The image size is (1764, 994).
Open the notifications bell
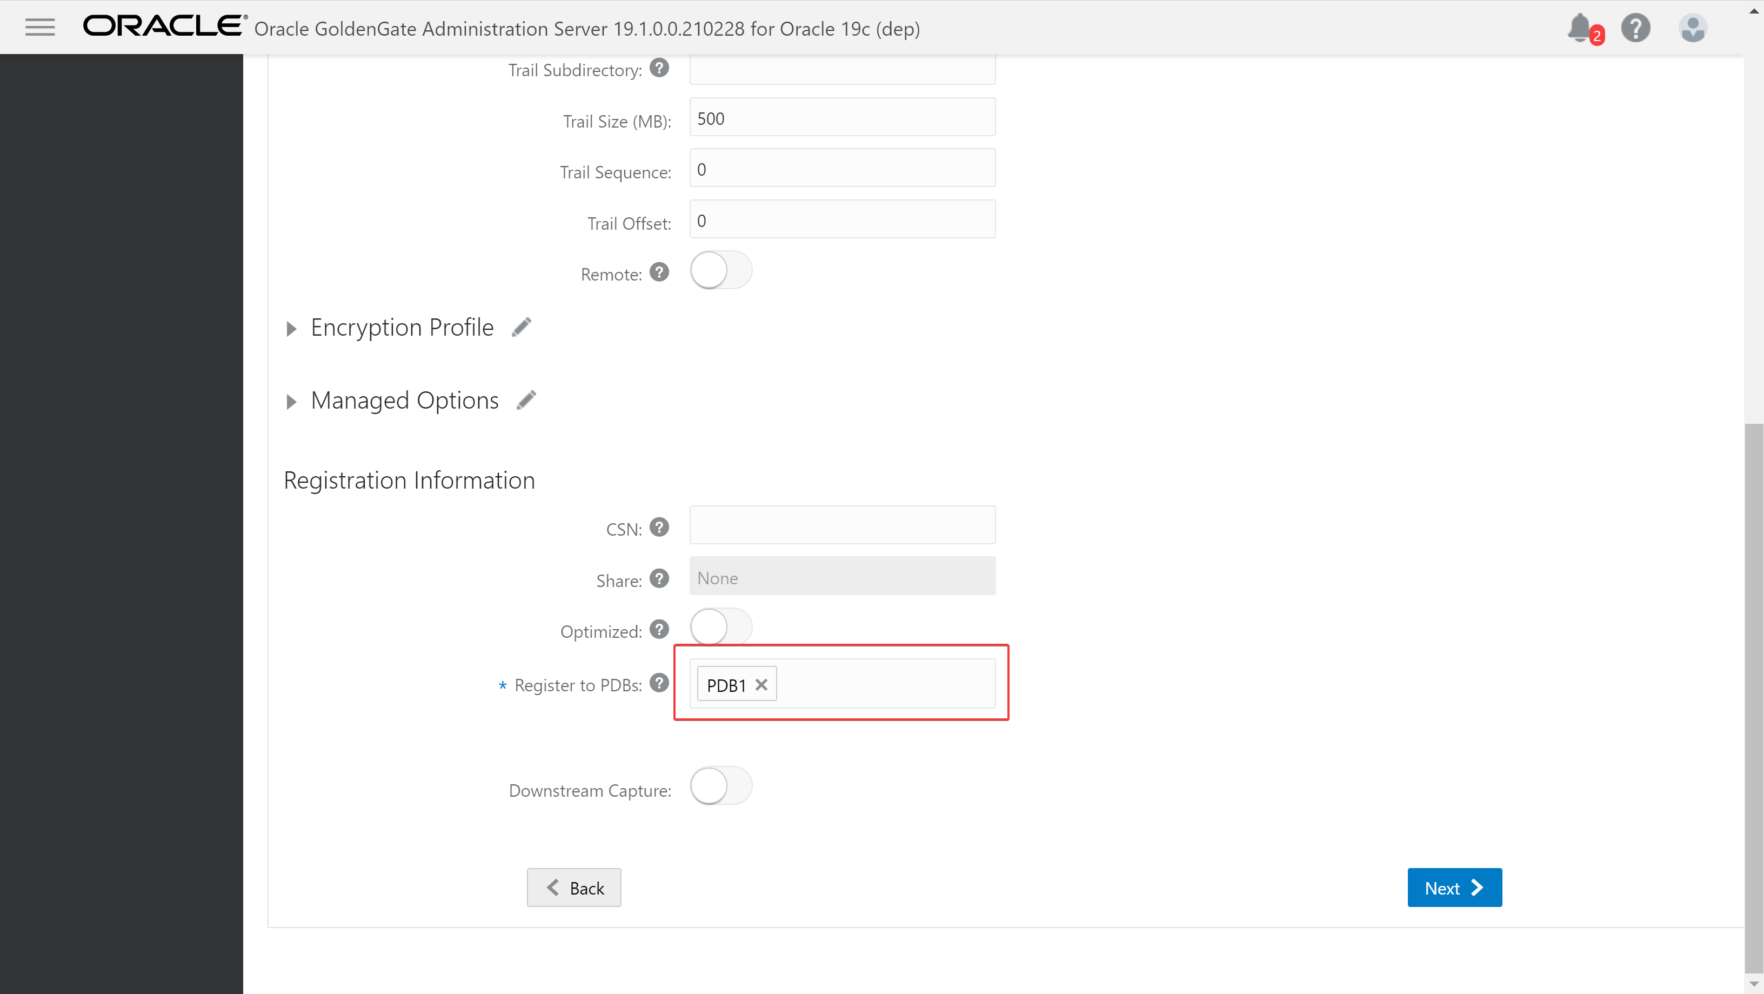(1580, 28)
